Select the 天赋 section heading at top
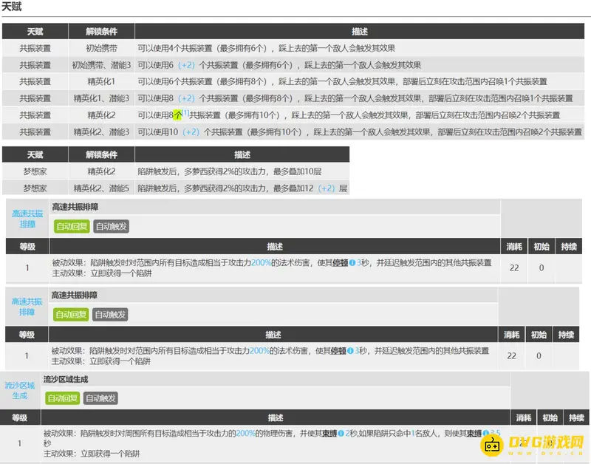 click(12, 7)
